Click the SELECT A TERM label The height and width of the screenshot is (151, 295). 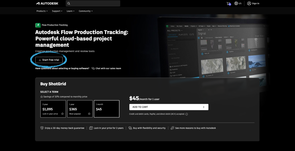click(x=49, y=92)
